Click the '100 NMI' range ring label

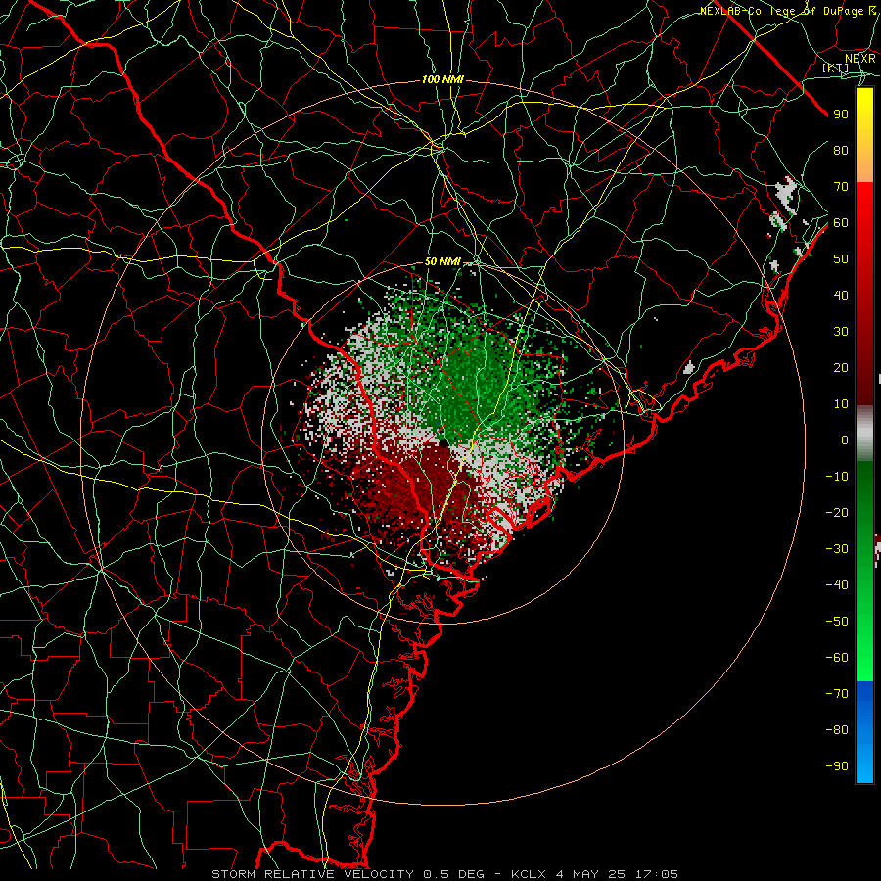click(442, 80)
